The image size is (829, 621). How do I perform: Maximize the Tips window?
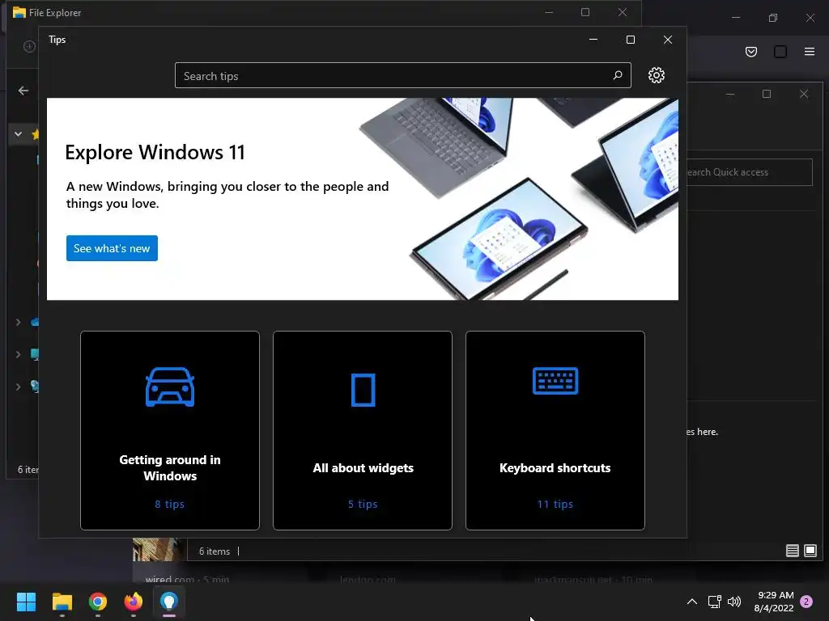pyautogui.click(x=630, y=40)
